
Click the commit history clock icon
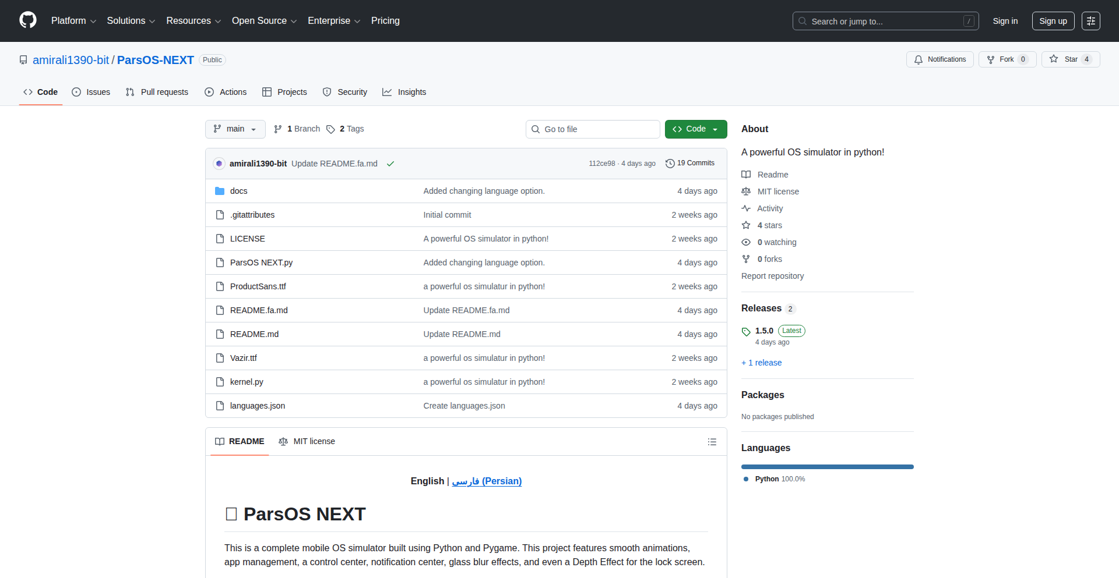click(x=669, y=163)
